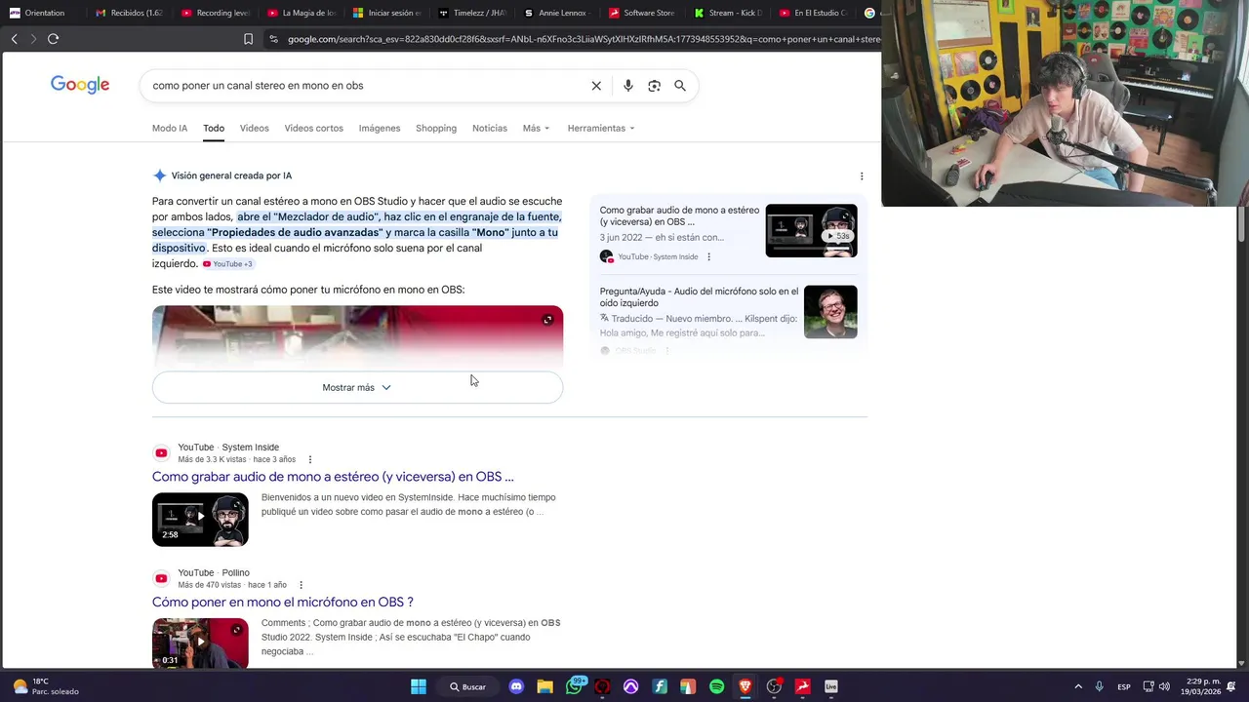
Task: Click the Google logo
Action: point(80,86)
